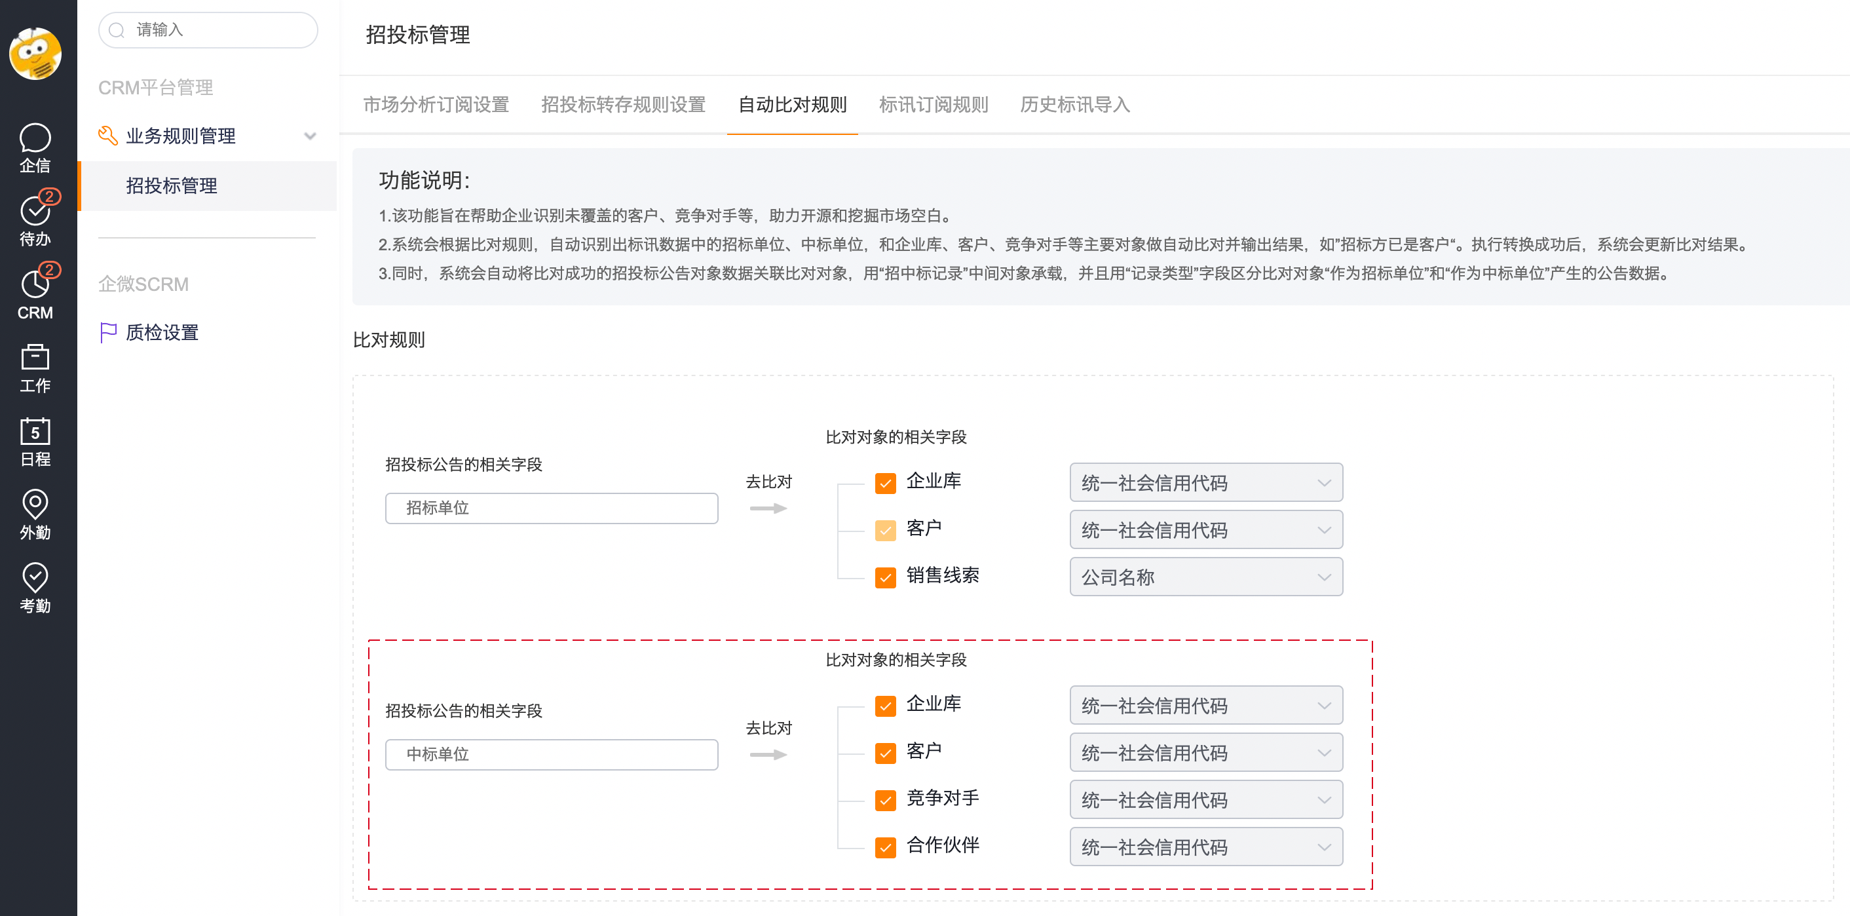
Task: Switch to 标讯订阅规则 tab
Action: pyautogui.click(x=933, y=105)
